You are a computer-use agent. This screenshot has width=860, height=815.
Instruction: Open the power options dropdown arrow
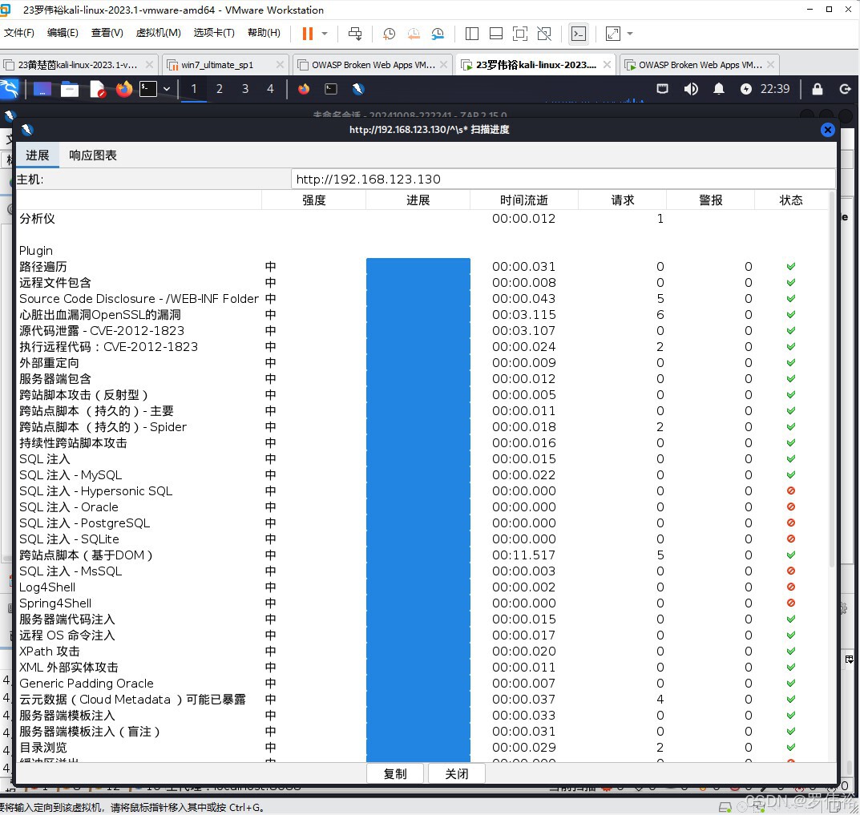pos(325,34)
